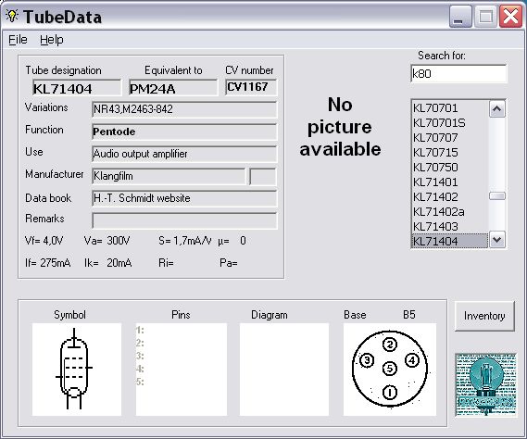
Task: Open the Inventory button
Action: 484,316
